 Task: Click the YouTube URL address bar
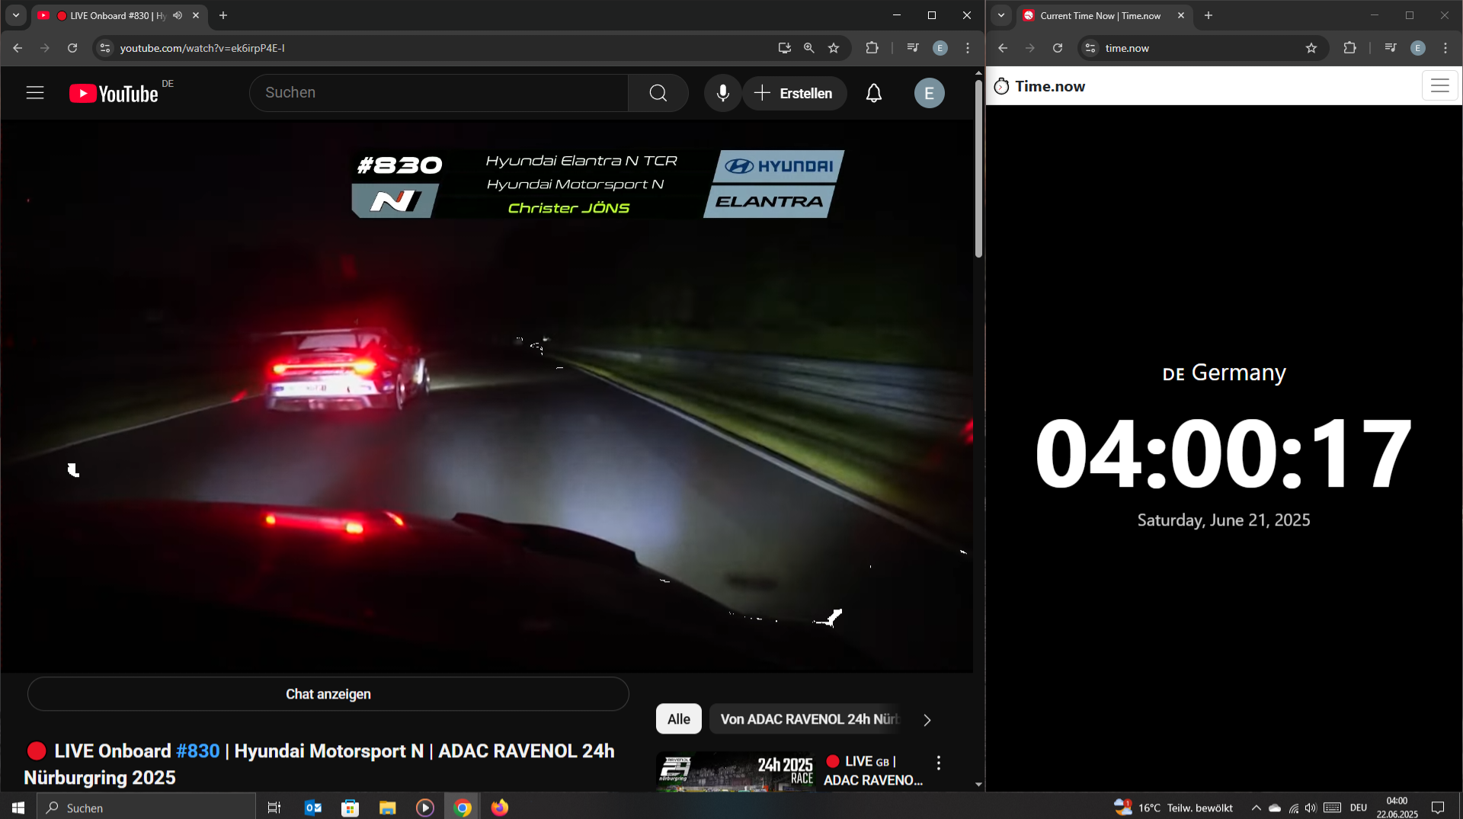pyautogui.click(x=442, y=48)
